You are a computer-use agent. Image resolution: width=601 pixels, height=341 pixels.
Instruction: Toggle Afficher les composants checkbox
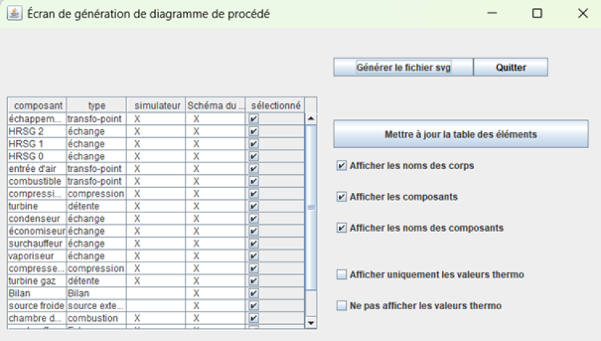tap(342, 197)
